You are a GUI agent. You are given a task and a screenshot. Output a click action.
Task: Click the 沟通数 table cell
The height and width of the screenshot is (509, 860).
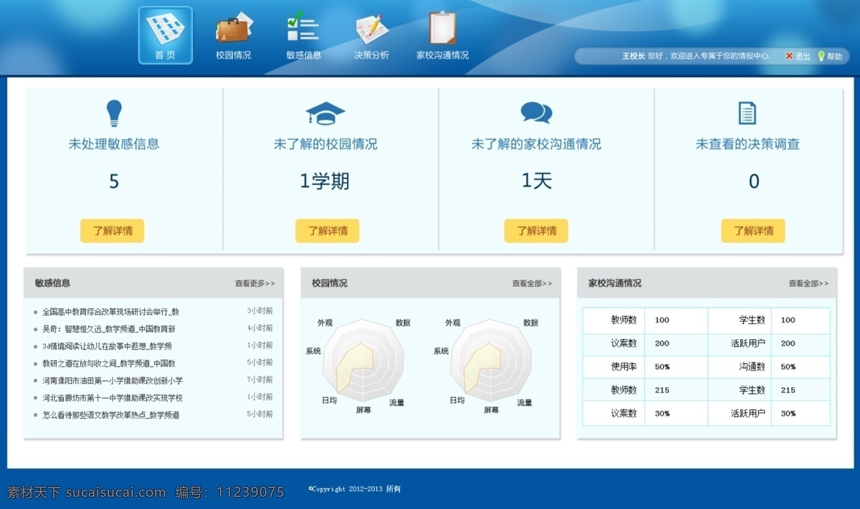click(740, 366)
